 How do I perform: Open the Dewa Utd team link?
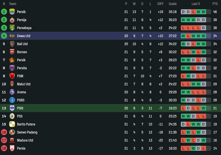coord(24,36)
